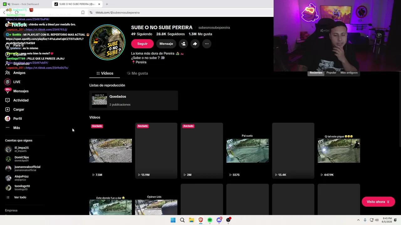Click the volume icon in the system tray
Viewport: 401px width, 225px height.
click(x=377, y=220)
